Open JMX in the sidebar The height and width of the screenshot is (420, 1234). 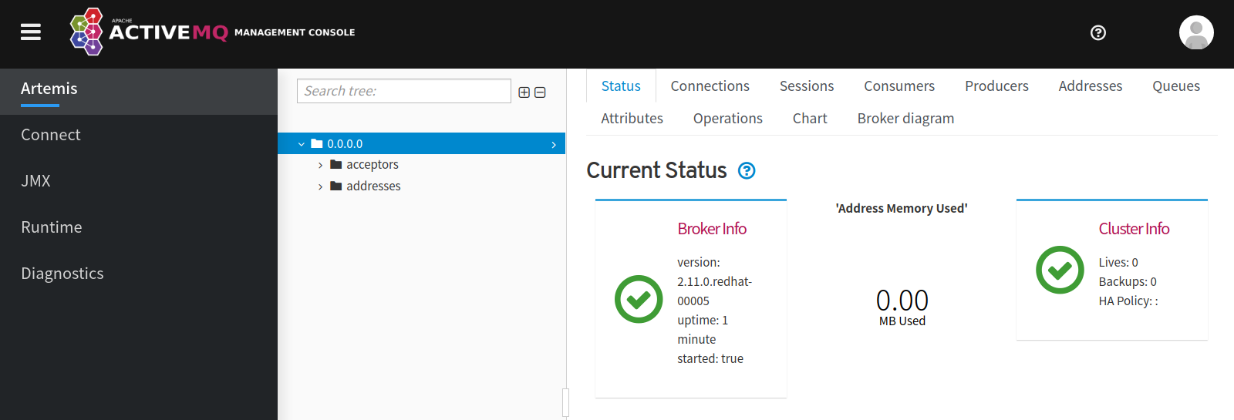(139, 181)
